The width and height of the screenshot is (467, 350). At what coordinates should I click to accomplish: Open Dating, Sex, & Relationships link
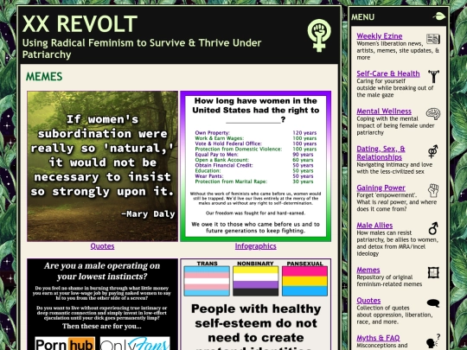coord(381,153)
